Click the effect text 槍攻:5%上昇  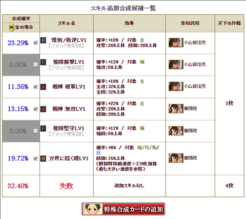coord(109,67)
